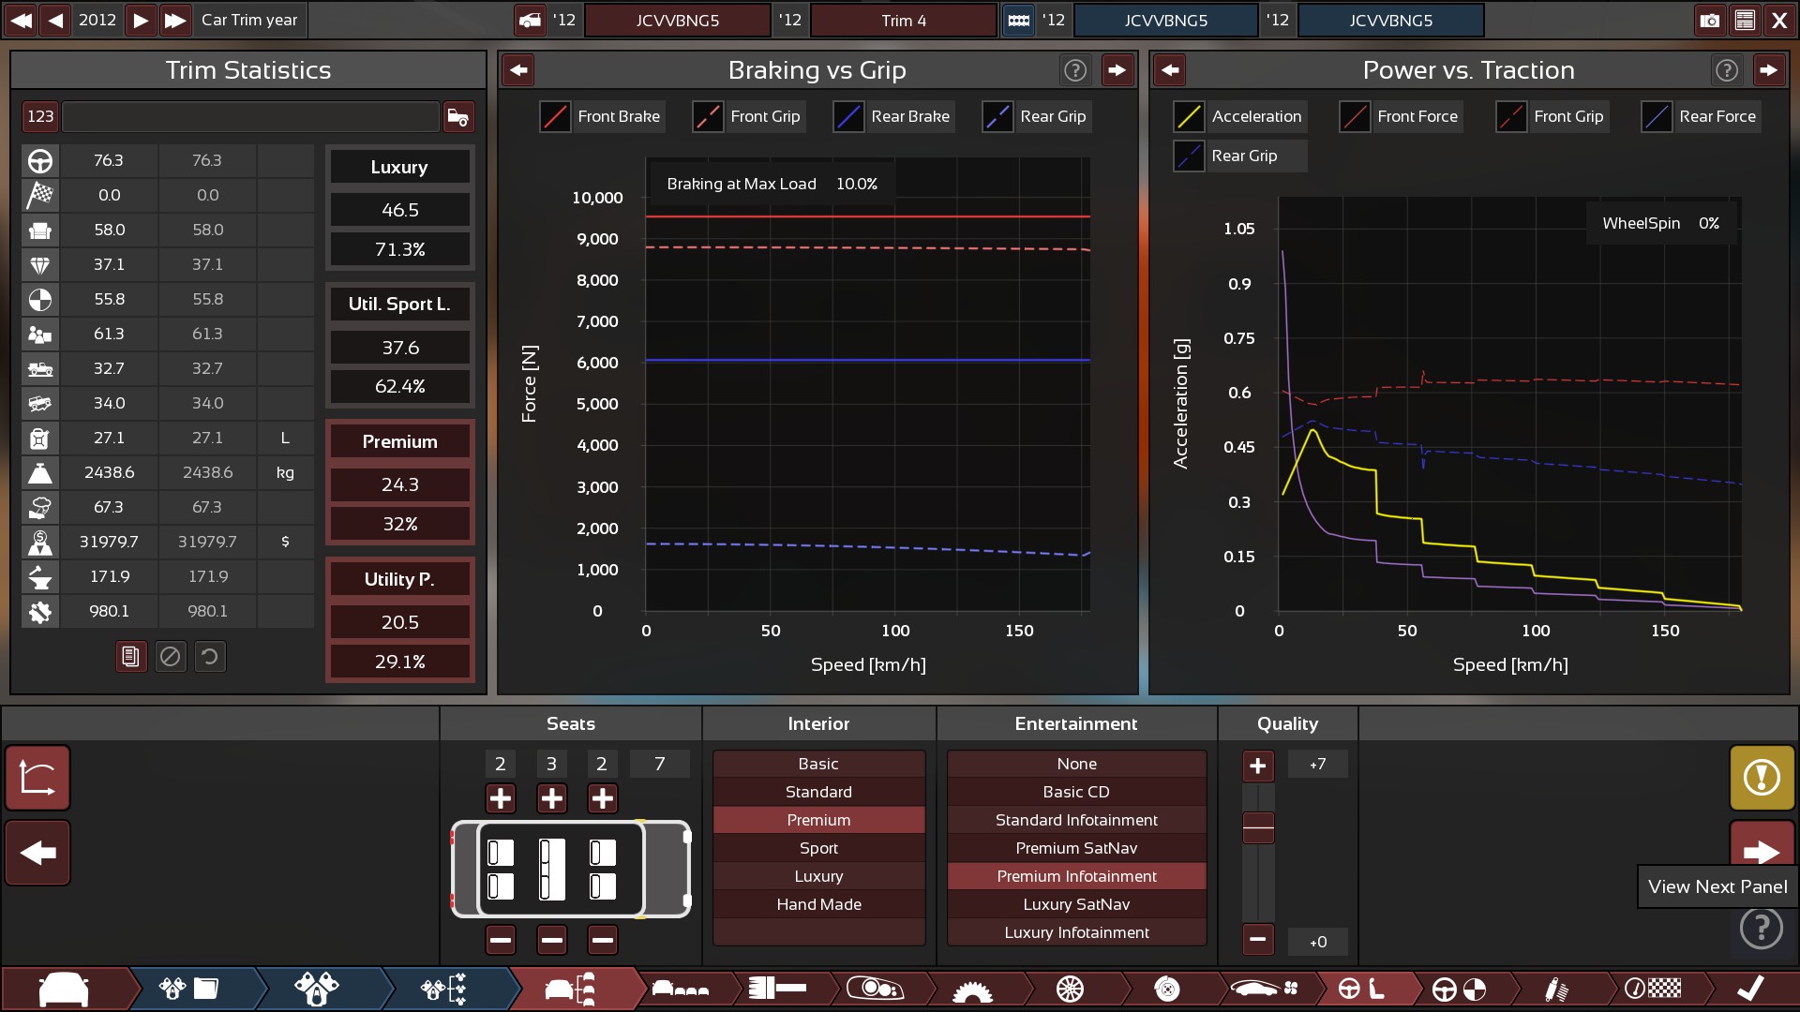Go back with the large left arrow button
1800x1012 pixels.
click(x=37, y=853)
